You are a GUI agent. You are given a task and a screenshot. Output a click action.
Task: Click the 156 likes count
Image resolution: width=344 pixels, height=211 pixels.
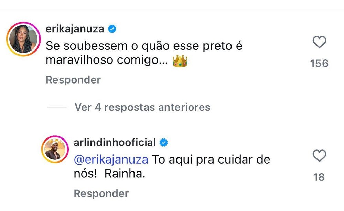pyautogui.click(x=320, y=63)
